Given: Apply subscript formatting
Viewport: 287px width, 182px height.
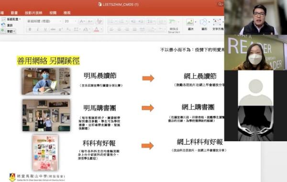Looking at the screenshot, I should pyautogui.click(x=68, y=29).
